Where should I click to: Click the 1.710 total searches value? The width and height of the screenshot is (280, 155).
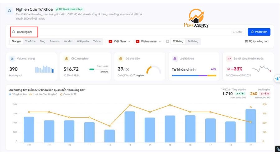tap(227, 94)
